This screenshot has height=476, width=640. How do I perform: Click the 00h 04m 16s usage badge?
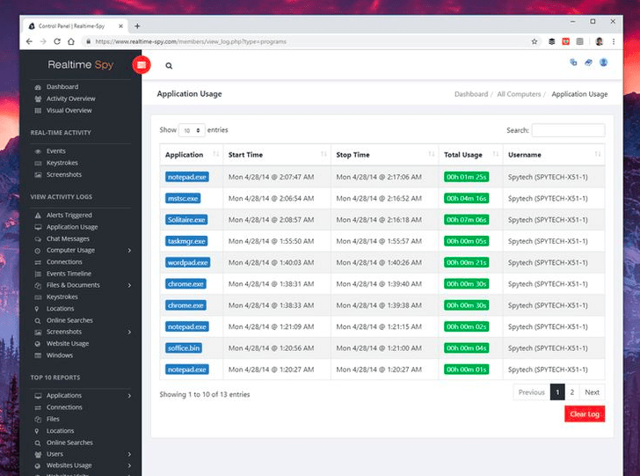coord(467,199)
